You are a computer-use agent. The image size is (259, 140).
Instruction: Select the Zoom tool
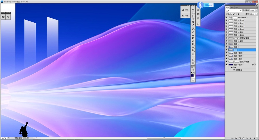click(x=193, y=70)
